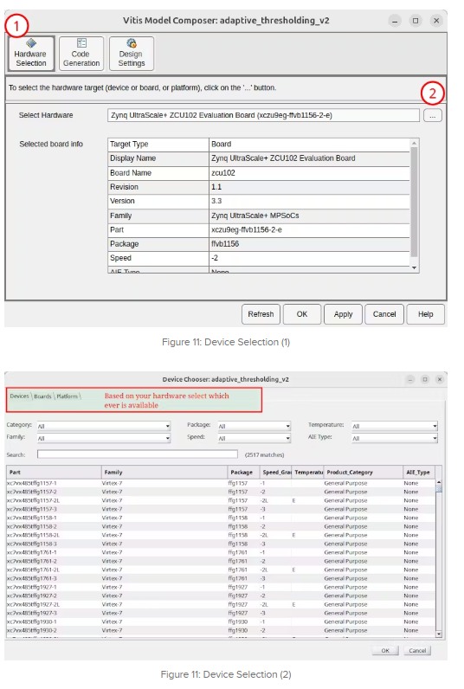Sort by the Product_Category column header
The image size is (464, 689).
pos(363,473)
